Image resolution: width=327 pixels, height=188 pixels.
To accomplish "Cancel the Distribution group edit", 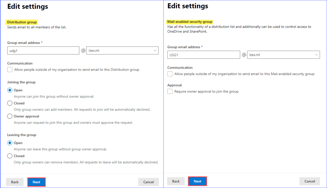I will click(148, 182).
